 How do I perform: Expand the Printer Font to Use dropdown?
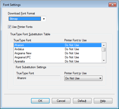[83, 78]
